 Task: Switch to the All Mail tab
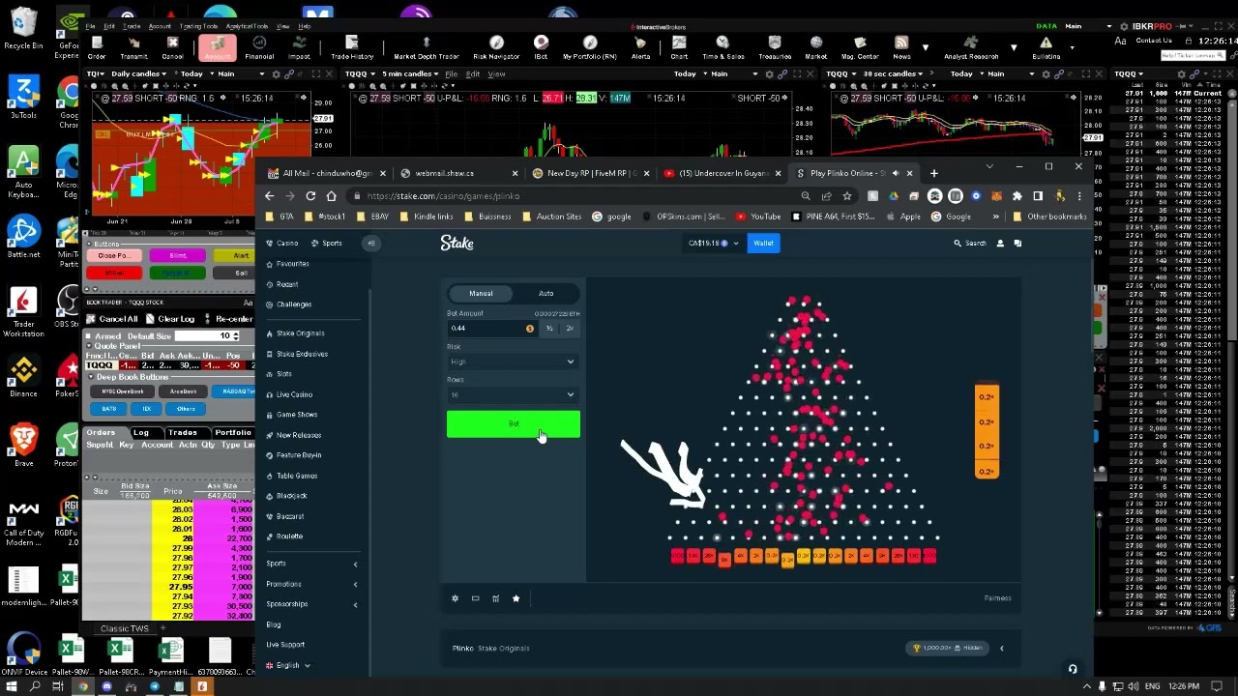pos(328,173)
